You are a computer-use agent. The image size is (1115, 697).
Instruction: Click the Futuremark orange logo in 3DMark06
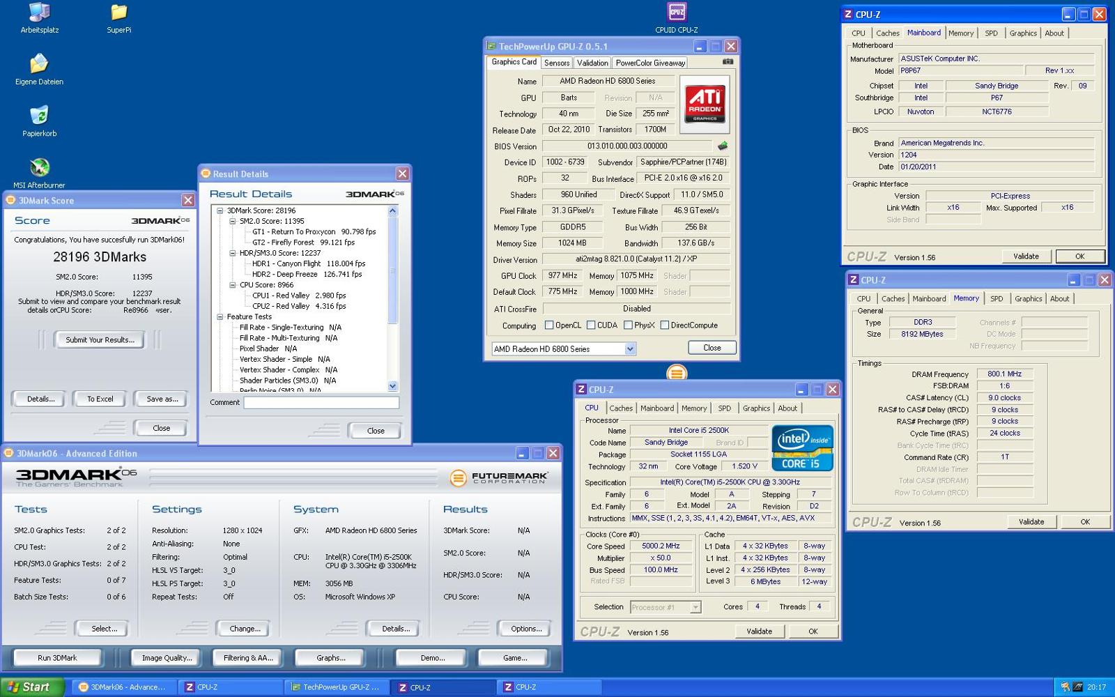[458, 477]
